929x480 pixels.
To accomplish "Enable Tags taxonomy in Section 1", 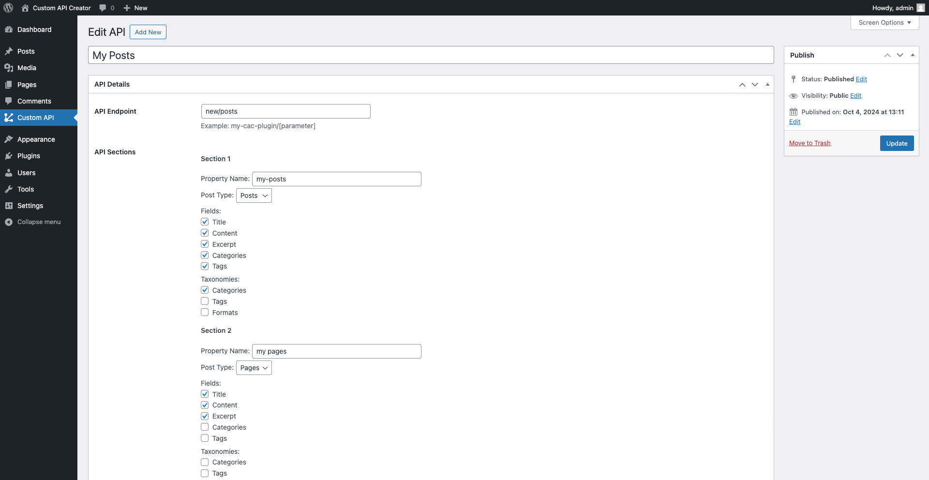I will click(205, 301).
